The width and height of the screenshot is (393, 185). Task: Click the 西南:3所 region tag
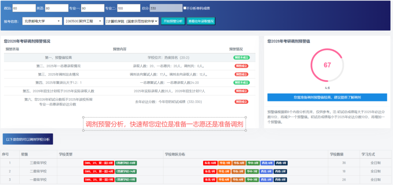pyautogui.click(x=280, y=180)
